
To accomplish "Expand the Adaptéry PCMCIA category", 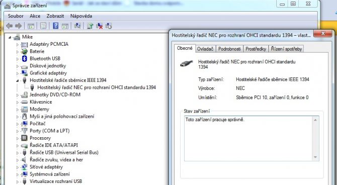I will (18, 44).
